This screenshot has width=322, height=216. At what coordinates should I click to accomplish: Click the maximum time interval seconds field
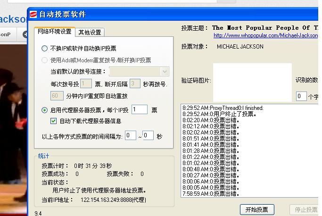(x=148, y=136)
